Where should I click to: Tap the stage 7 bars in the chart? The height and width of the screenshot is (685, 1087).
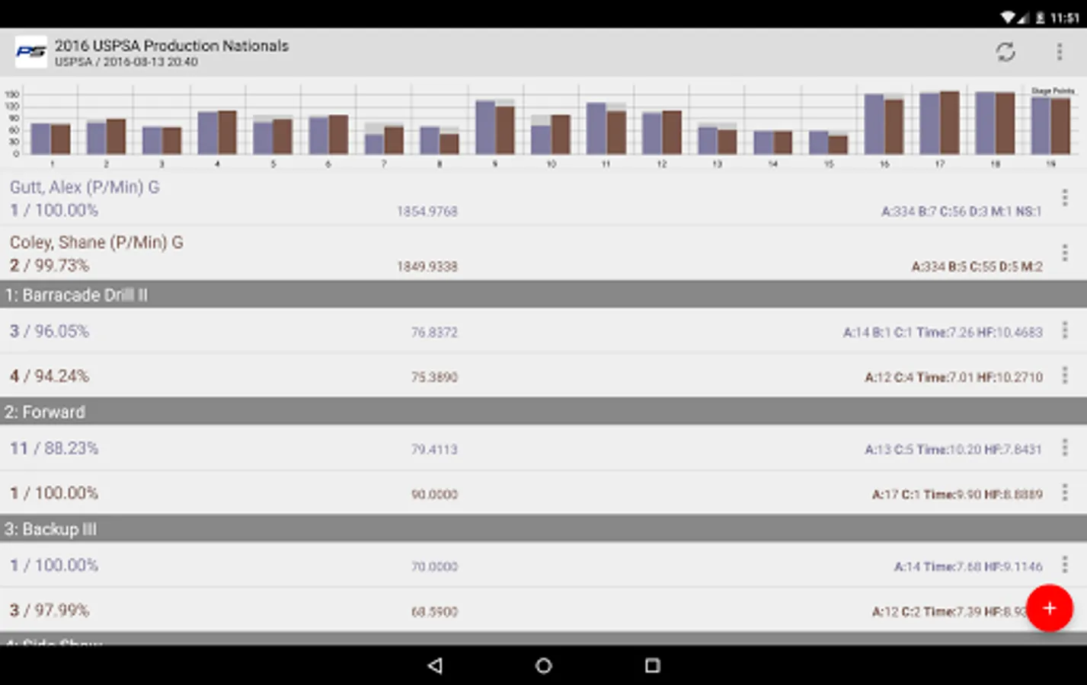(x=384, y=139)
